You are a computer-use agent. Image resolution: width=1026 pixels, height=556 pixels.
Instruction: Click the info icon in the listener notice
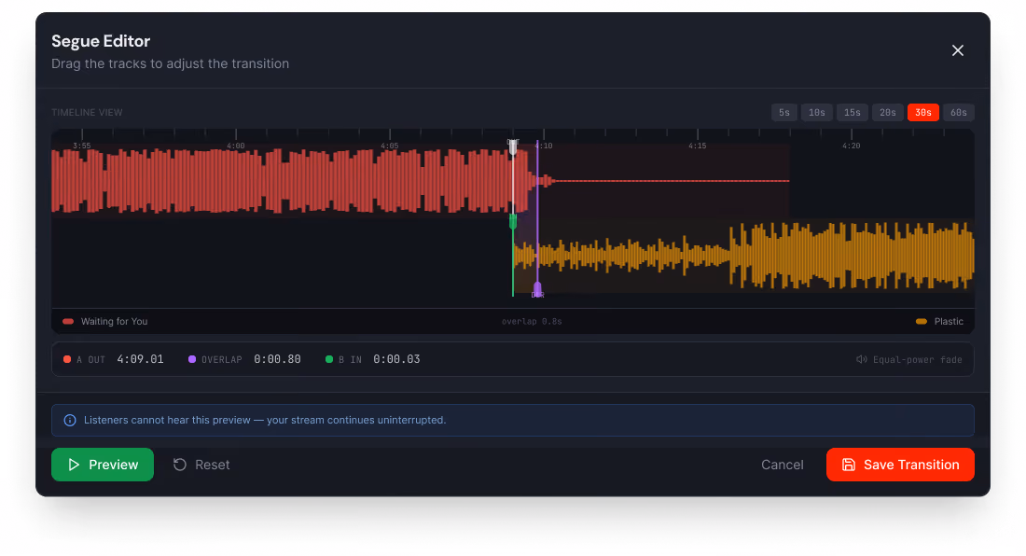pyautogui.click(x=69, y=420)
